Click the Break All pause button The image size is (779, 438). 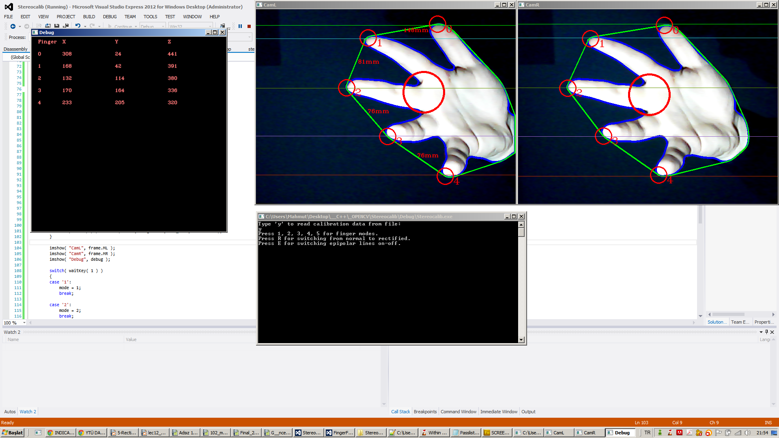pos(240,26)
